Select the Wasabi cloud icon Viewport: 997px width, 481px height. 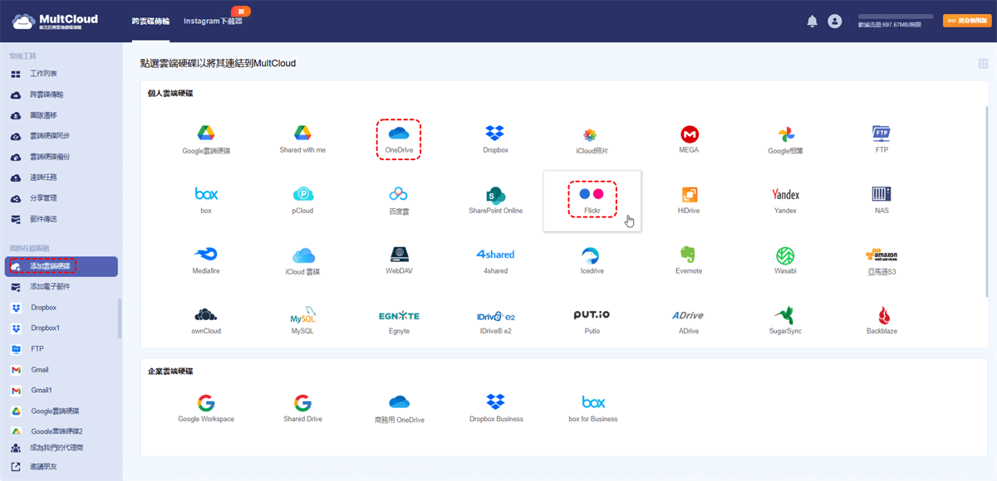pyautogui.click(x=786, y=255)
